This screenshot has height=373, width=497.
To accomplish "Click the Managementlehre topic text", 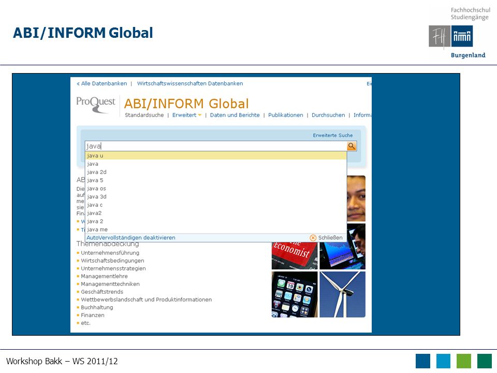I will 104,276.
